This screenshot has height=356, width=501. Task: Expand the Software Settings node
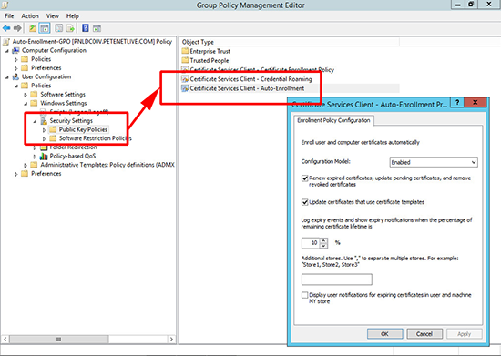coord(26,95)
